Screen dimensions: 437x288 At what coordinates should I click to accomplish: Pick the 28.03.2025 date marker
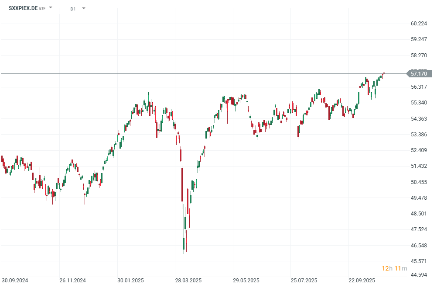(x=188, y=280)
